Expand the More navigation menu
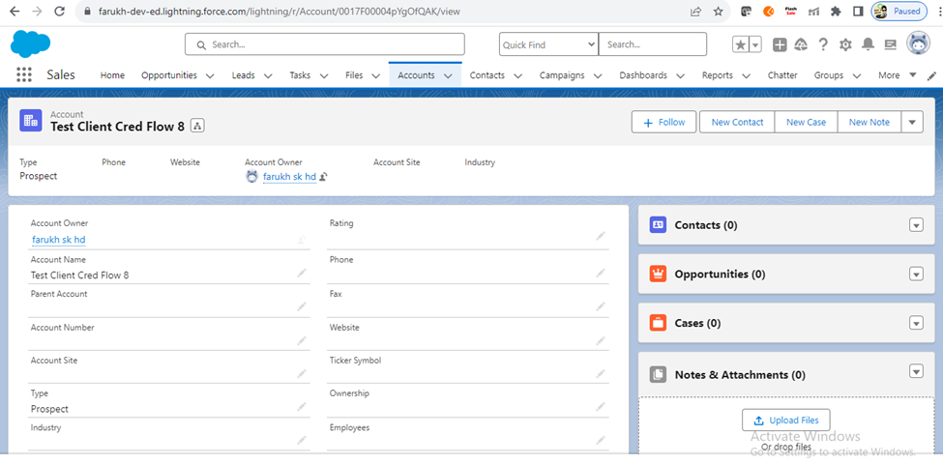This screenshot has width=943, height=464. pyautogui.click(x=897, y=75)
